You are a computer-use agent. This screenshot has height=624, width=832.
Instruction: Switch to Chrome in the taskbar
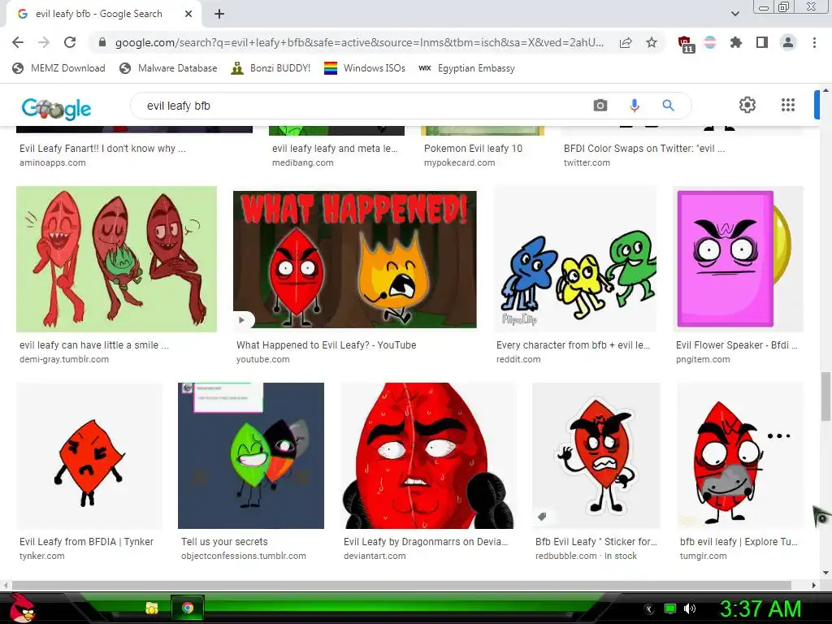pyautogui.click(x=188, y=608)
